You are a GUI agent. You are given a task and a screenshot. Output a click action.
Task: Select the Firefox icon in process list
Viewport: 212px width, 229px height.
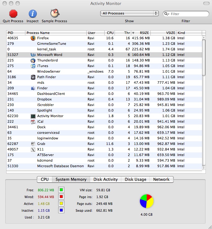[33, 38]
